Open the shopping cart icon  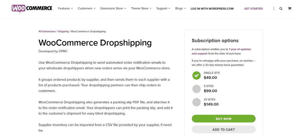(x=289, y=9)
